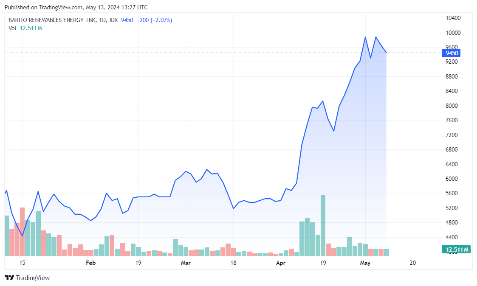The image size is (477, 286).
Task: Click the Feb date axis label
Action: click(x=90, y=263)
